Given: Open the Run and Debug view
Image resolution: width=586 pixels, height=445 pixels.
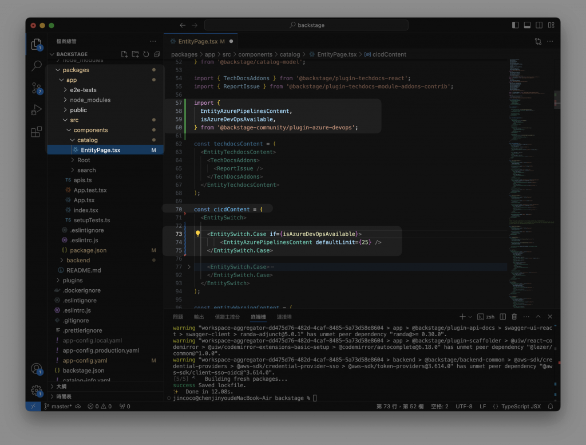Looking at the screenshot, I should coord(36,109).
